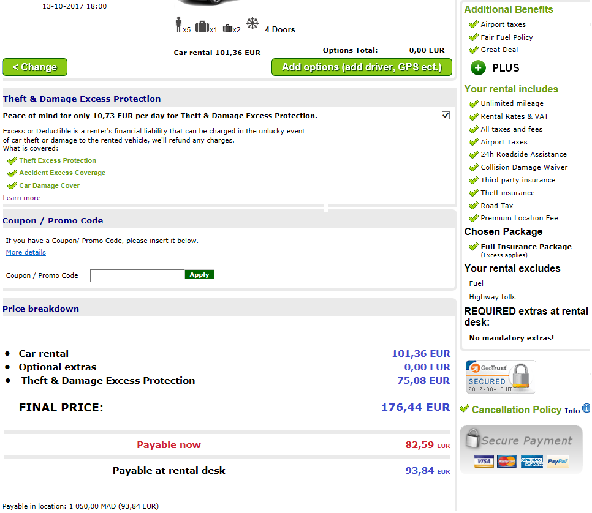Click the checkmark beside Unlimited mileage
This screenshot has width=592, height=513.
474,103
